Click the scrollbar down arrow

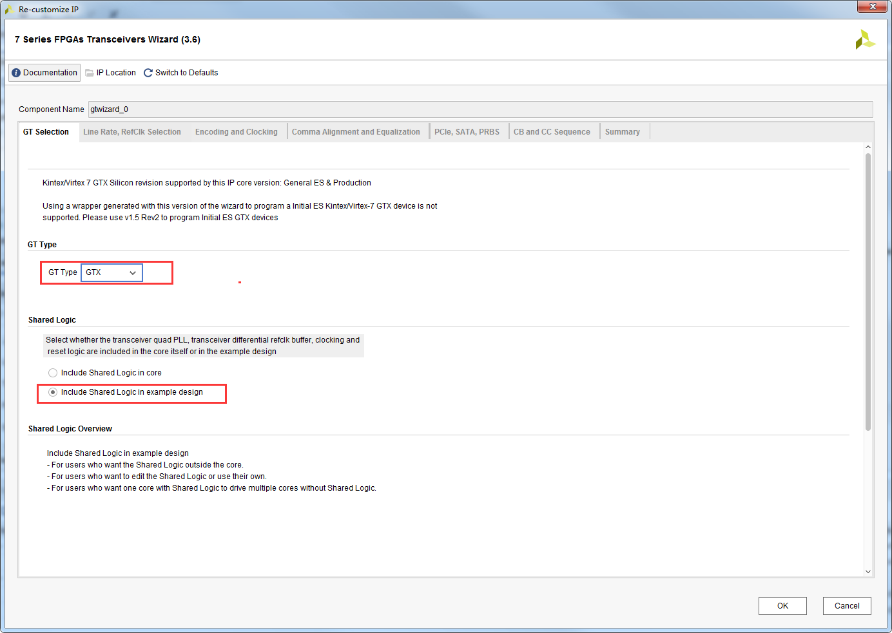pos(868,572)
